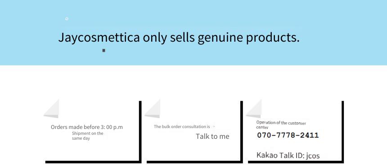Click tiny dot after 'consultation is' text

(x=214, y=126)
